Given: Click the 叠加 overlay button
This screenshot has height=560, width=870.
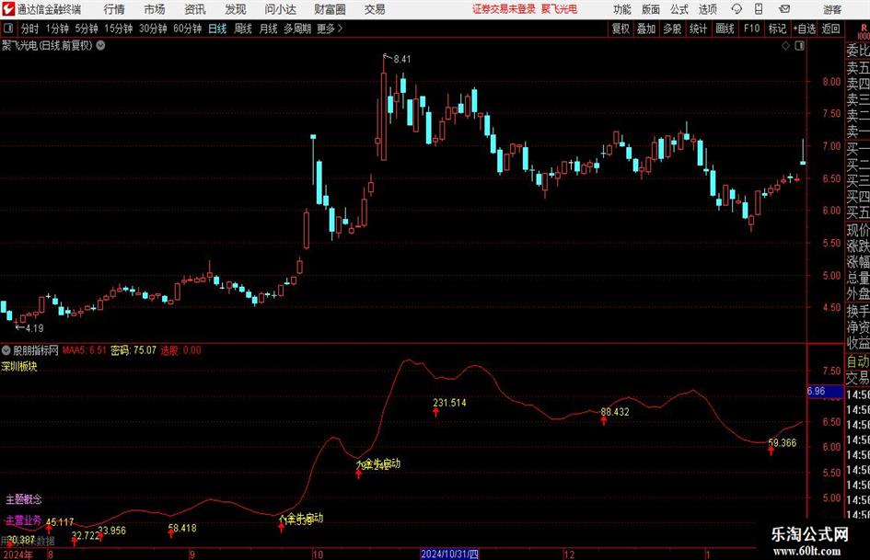Looking at the screenshot, I should coord(646,29).
